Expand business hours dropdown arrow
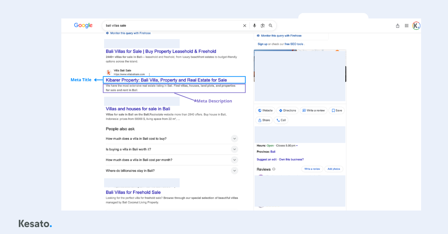448x234 pixels. [x=297, y=146]
